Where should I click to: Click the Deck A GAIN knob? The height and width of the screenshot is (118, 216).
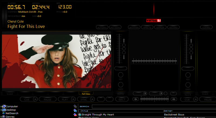[x=121, y=85]
